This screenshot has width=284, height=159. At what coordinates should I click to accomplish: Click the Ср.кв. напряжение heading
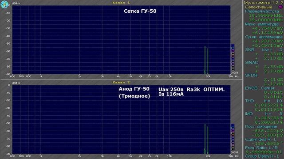pyautogui.click(x=264, y=37)
